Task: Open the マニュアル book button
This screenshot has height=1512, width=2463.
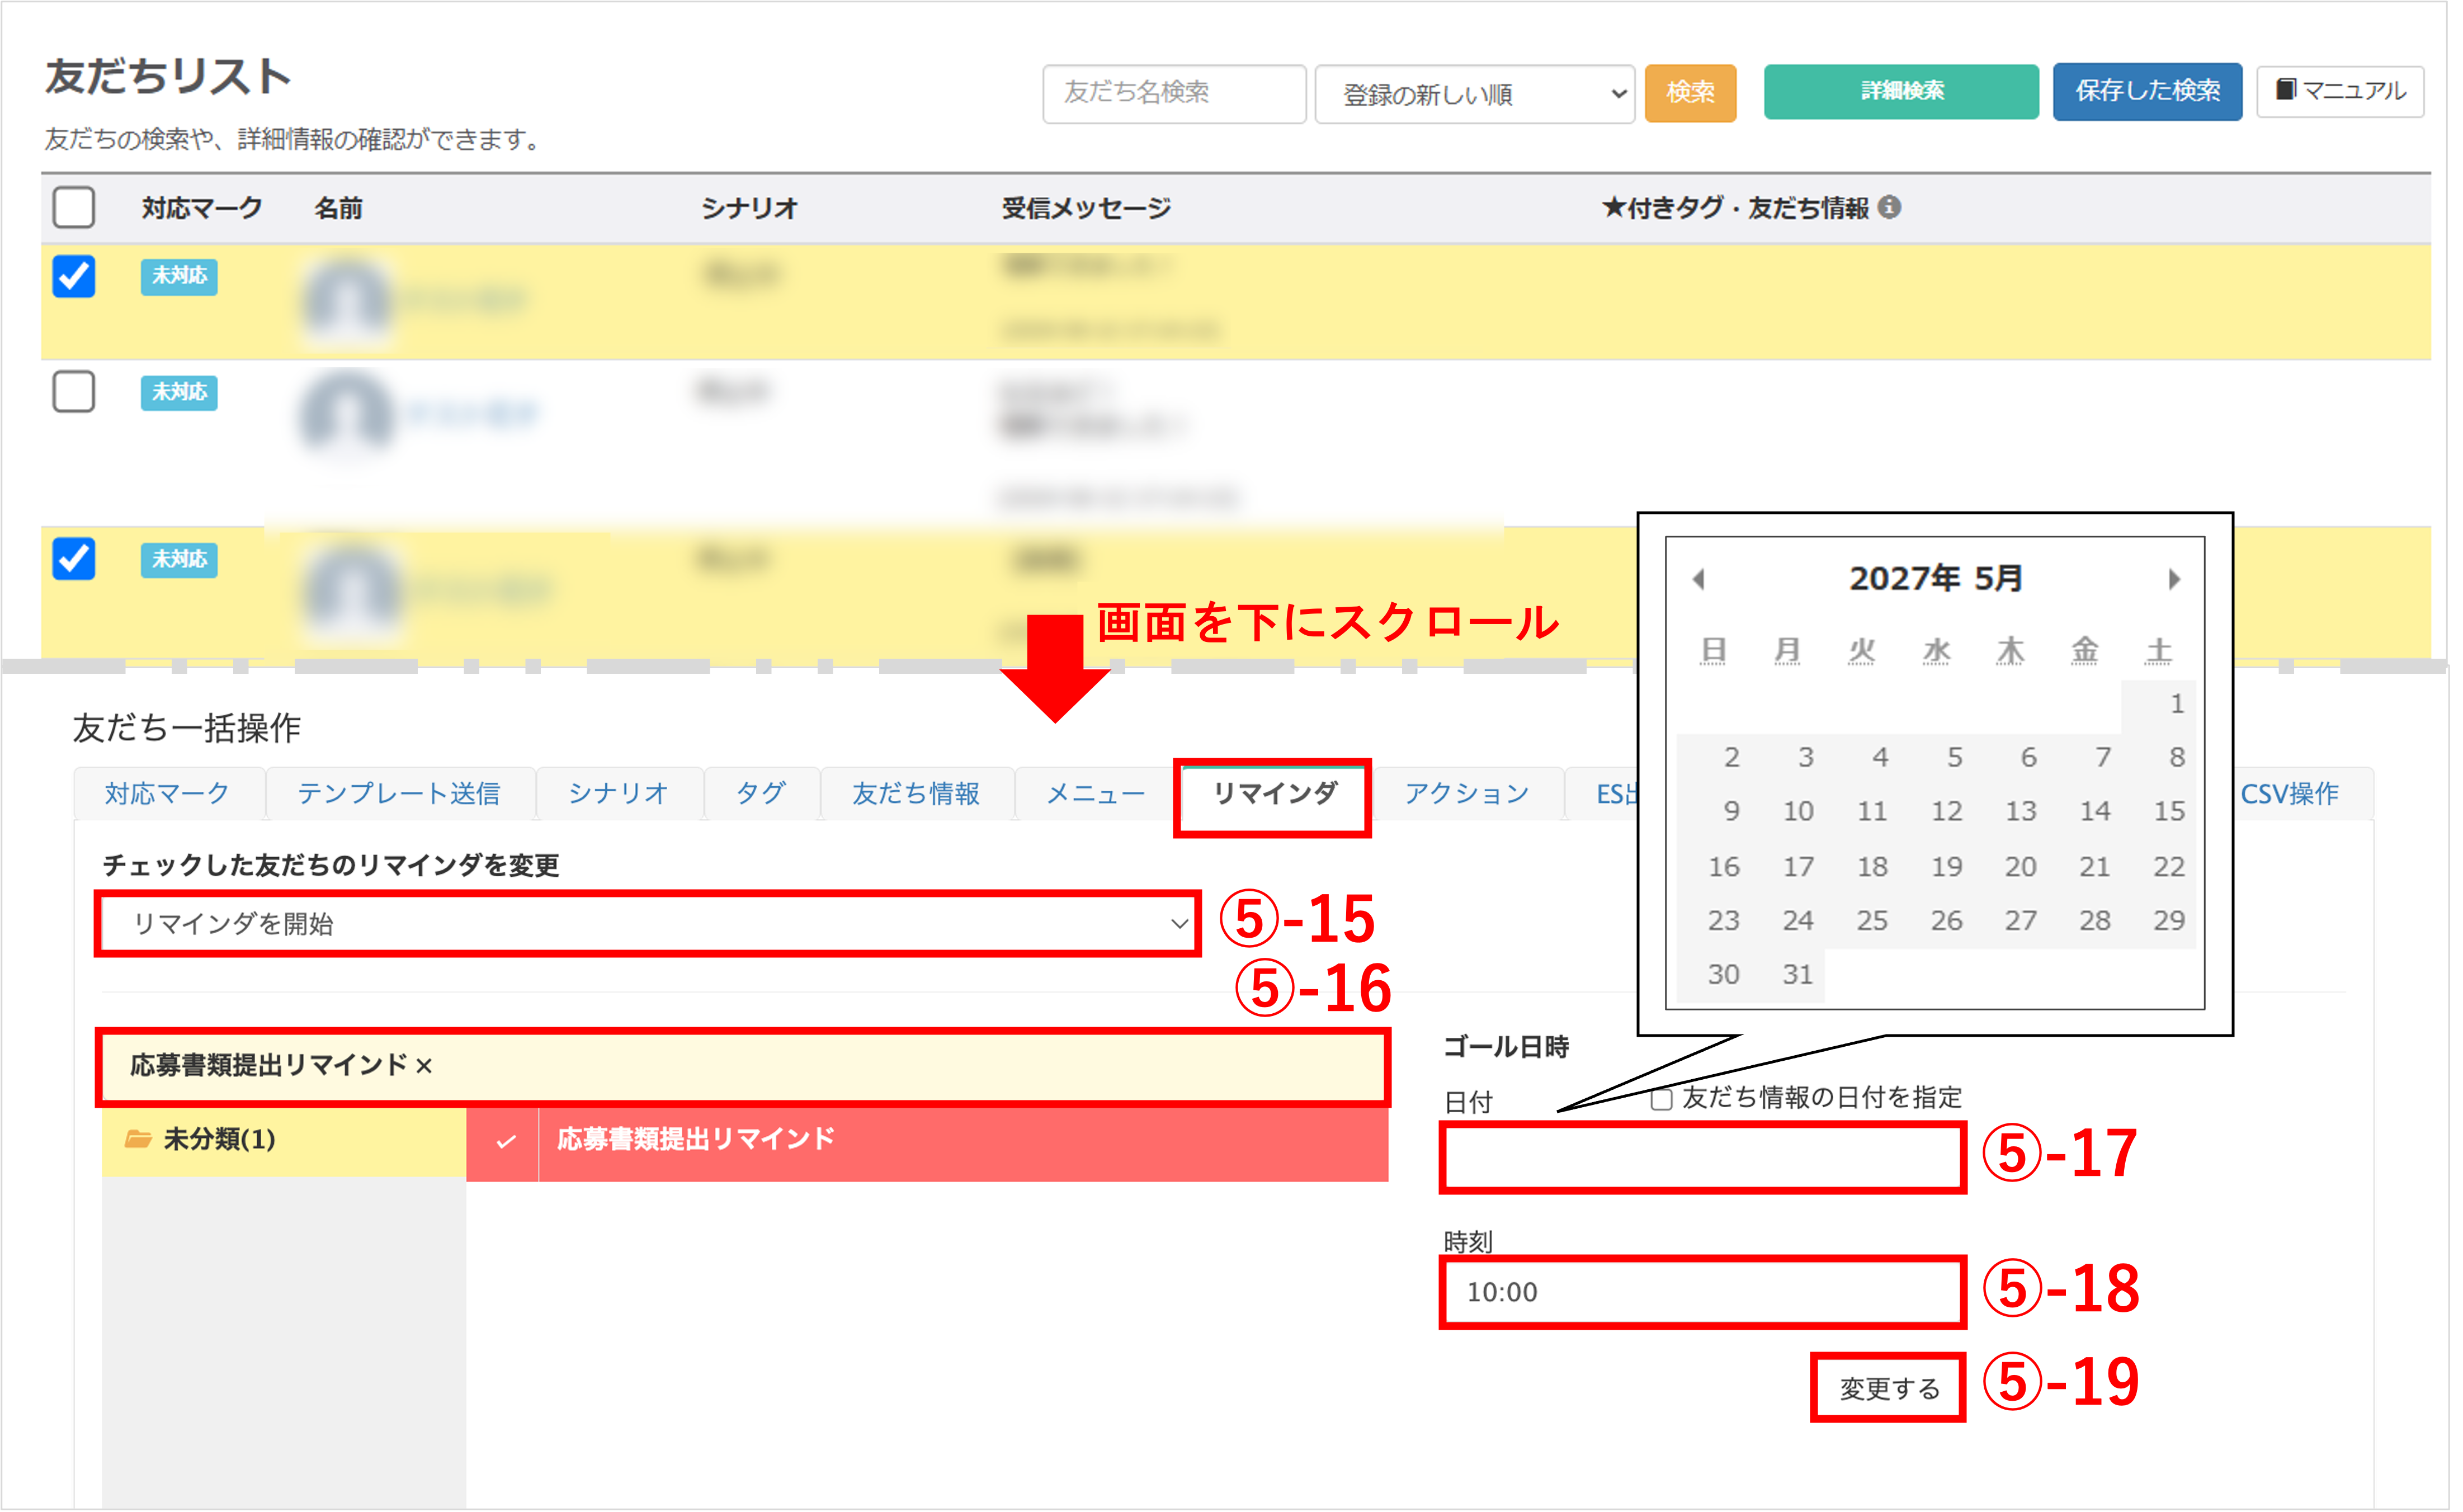Action: click(2340, 91)
